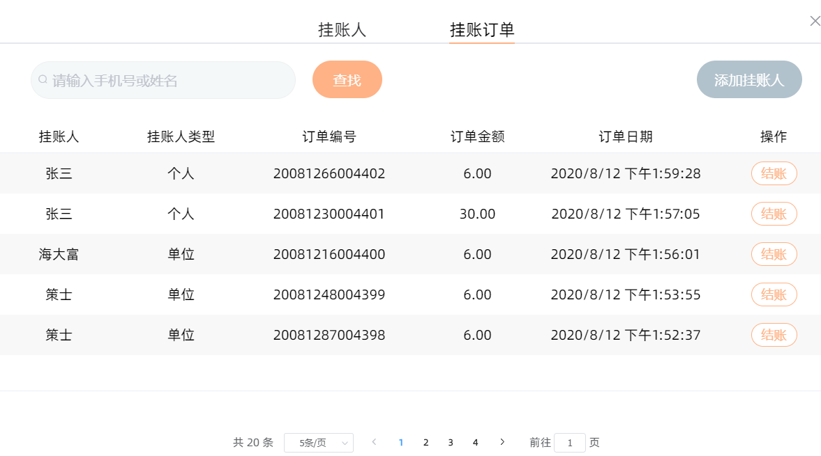The width and height of the screenshot is (821, 456).
Task: Switch to the 挂账人 tab
Action: (x=342, y=30)
